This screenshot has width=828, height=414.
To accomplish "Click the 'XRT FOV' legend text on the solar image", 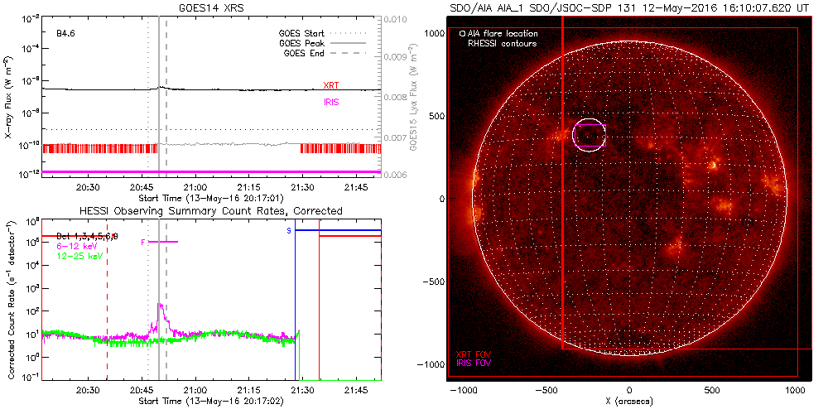I will tap(474, 354).
